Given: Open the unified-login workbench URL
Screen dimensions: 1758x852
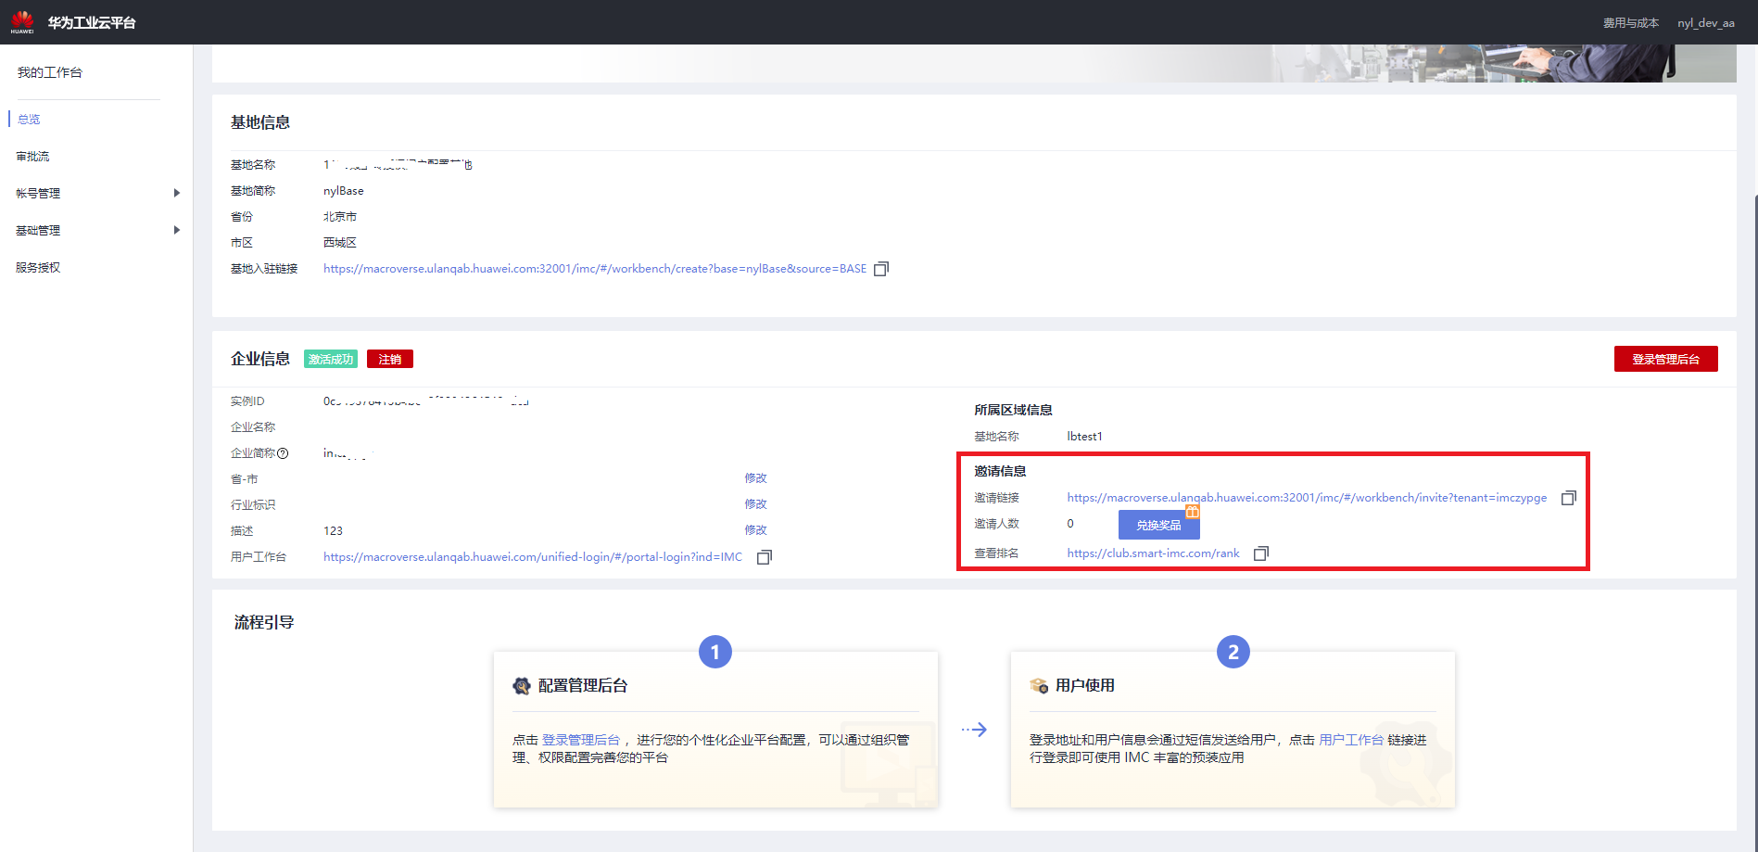Looking at the screenshot, I should [533, 557].
